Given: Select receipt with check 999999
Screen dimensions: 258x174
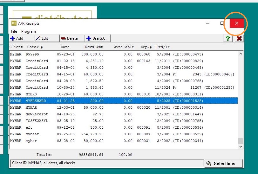Looking at the screenshot, I should coord(124,54).
